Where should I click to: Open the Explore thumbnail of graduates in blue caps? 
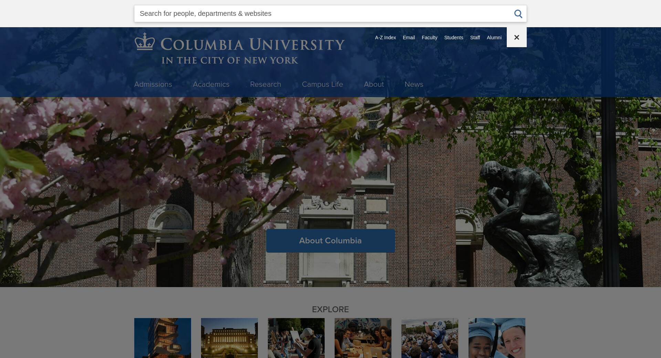(497, 338)
